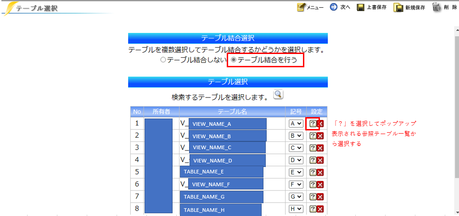Open the 記号 dropdown in row 5
The image size is (459, 216).
[x=296, y=173]
